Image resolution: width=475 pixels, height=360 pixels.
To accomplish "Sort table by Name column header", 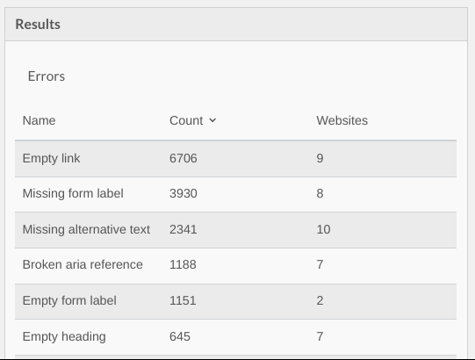I will point(40,120).
